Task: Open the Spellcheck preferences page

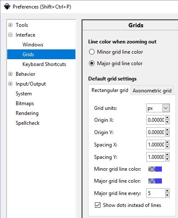Action: [28, 123]
